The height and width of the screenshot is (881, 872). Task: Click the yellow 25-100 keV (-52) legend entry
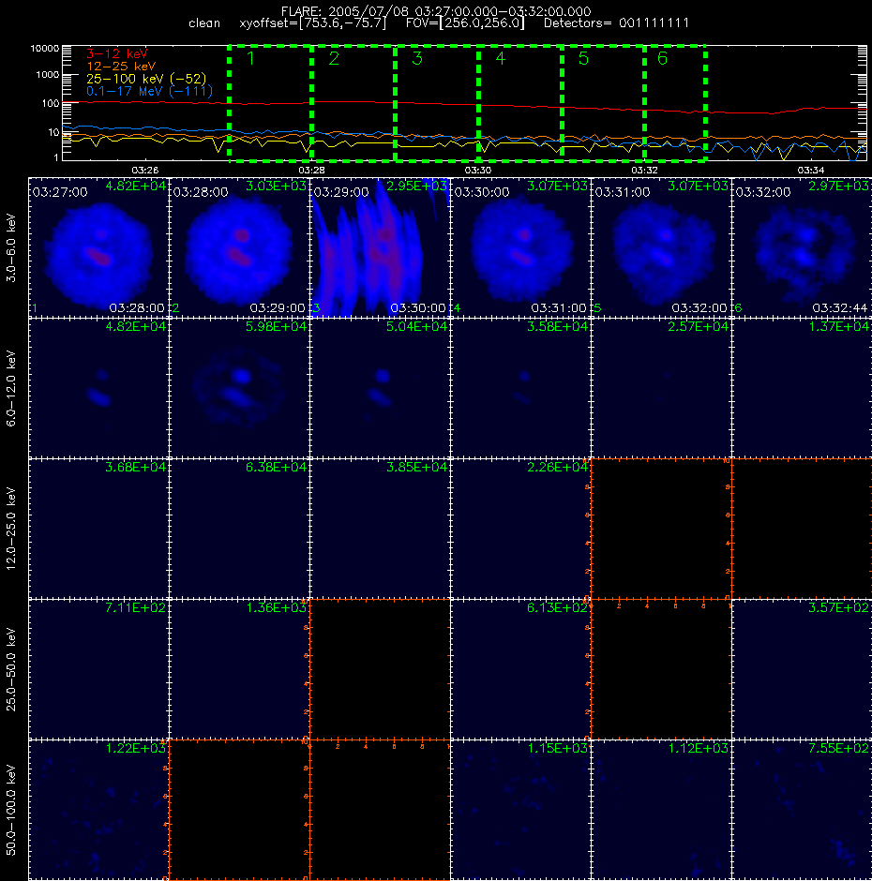[x=146, y=79]
